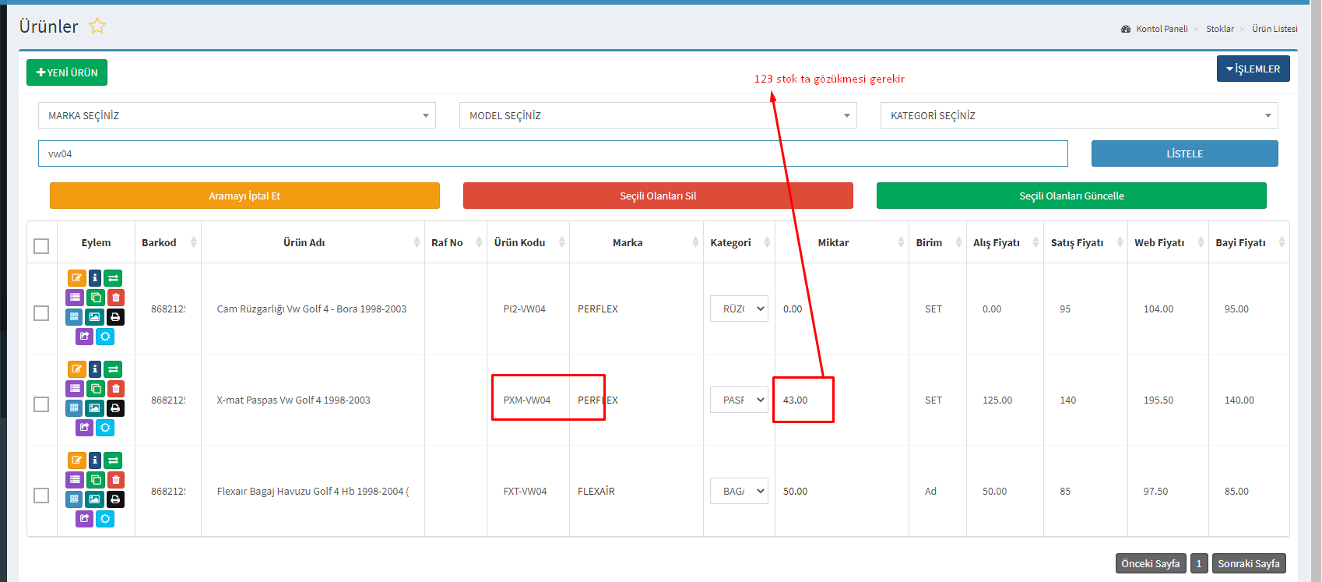The height and width of the screenshot is (582, 1322).
Task: Expand the KATEGORİ SEÇİNİZ dropdown
Action: pos(1078,115)
